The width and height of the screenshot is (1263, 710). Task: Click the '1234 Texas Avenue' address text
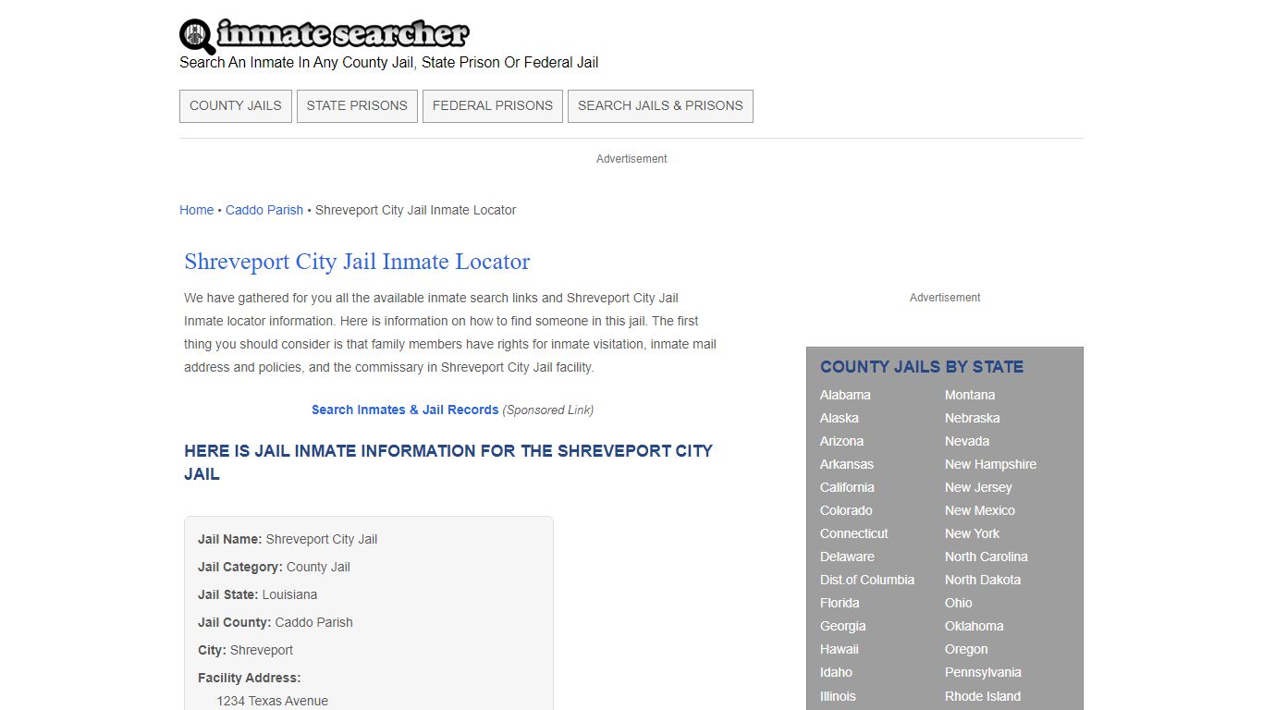coord(272,701)
